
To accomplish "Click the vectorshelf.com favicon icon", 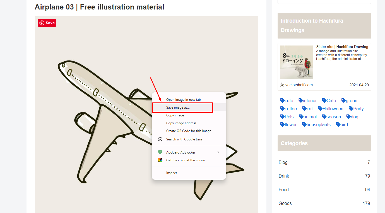I will (x=282, y=85).
